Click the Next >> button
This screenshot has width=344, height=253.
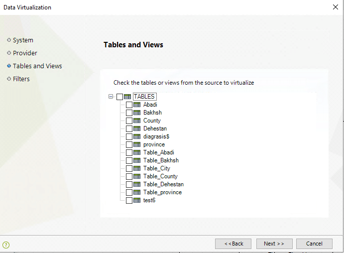[x=274, y=244]
